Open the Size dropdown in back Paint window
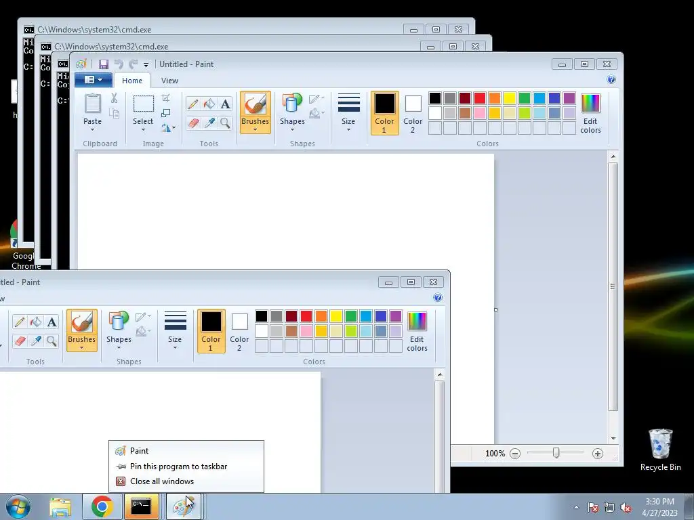 348,113
